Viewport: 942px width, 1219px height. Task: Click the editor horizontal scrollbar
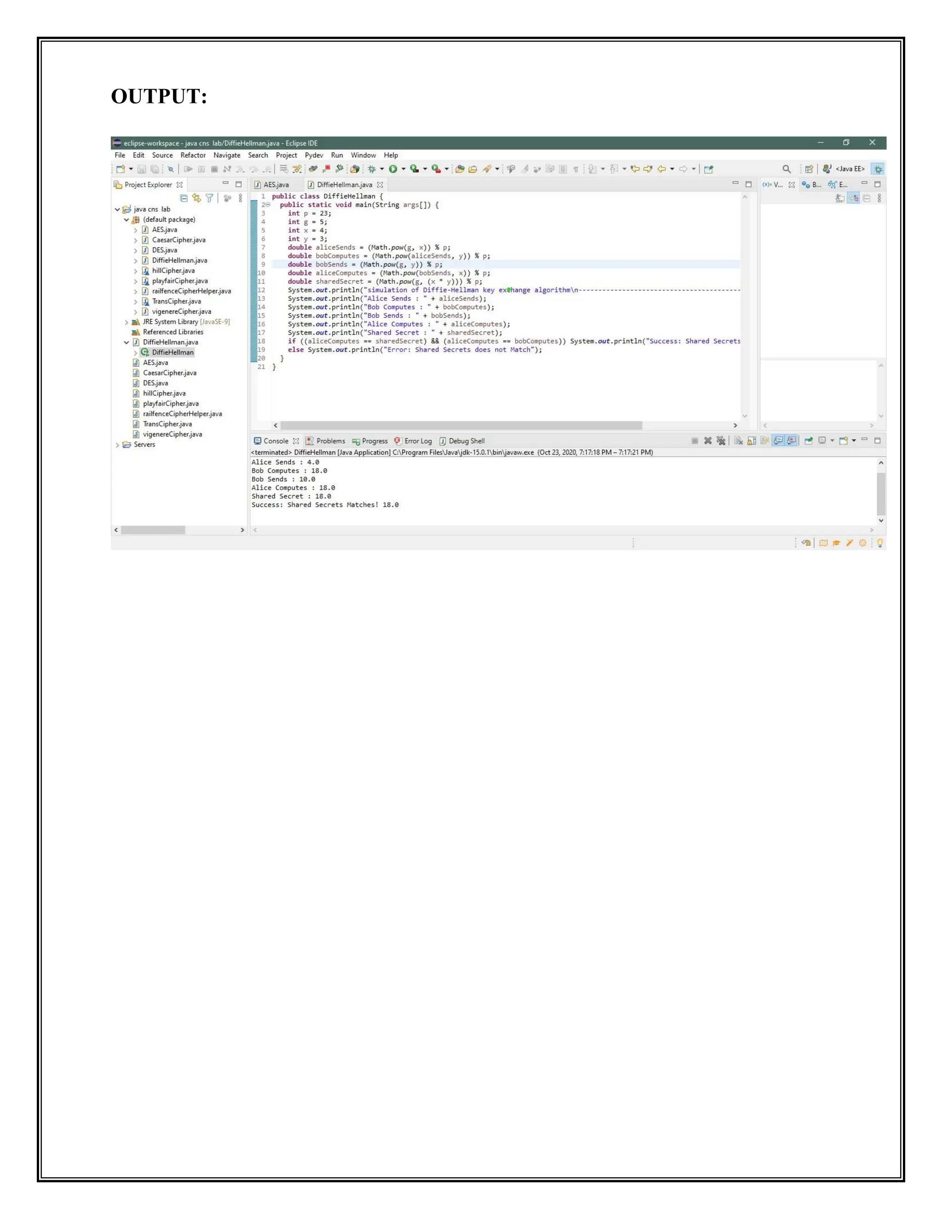[x=461, y=425]
